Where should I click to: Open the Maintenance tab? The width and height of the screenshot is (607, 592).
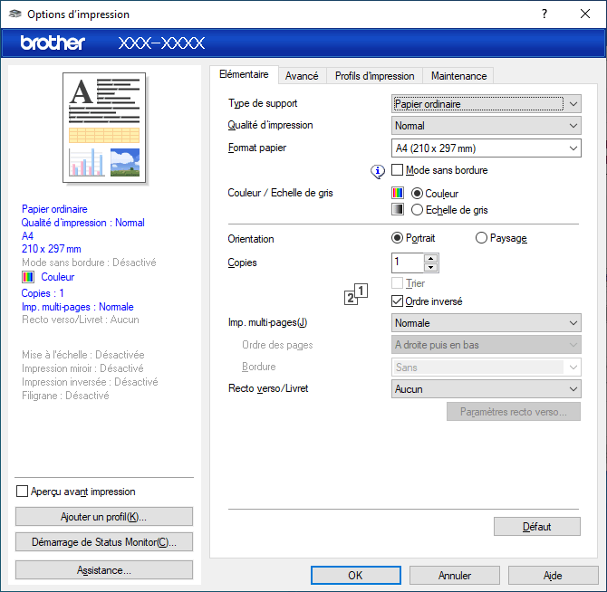point(458,76)
